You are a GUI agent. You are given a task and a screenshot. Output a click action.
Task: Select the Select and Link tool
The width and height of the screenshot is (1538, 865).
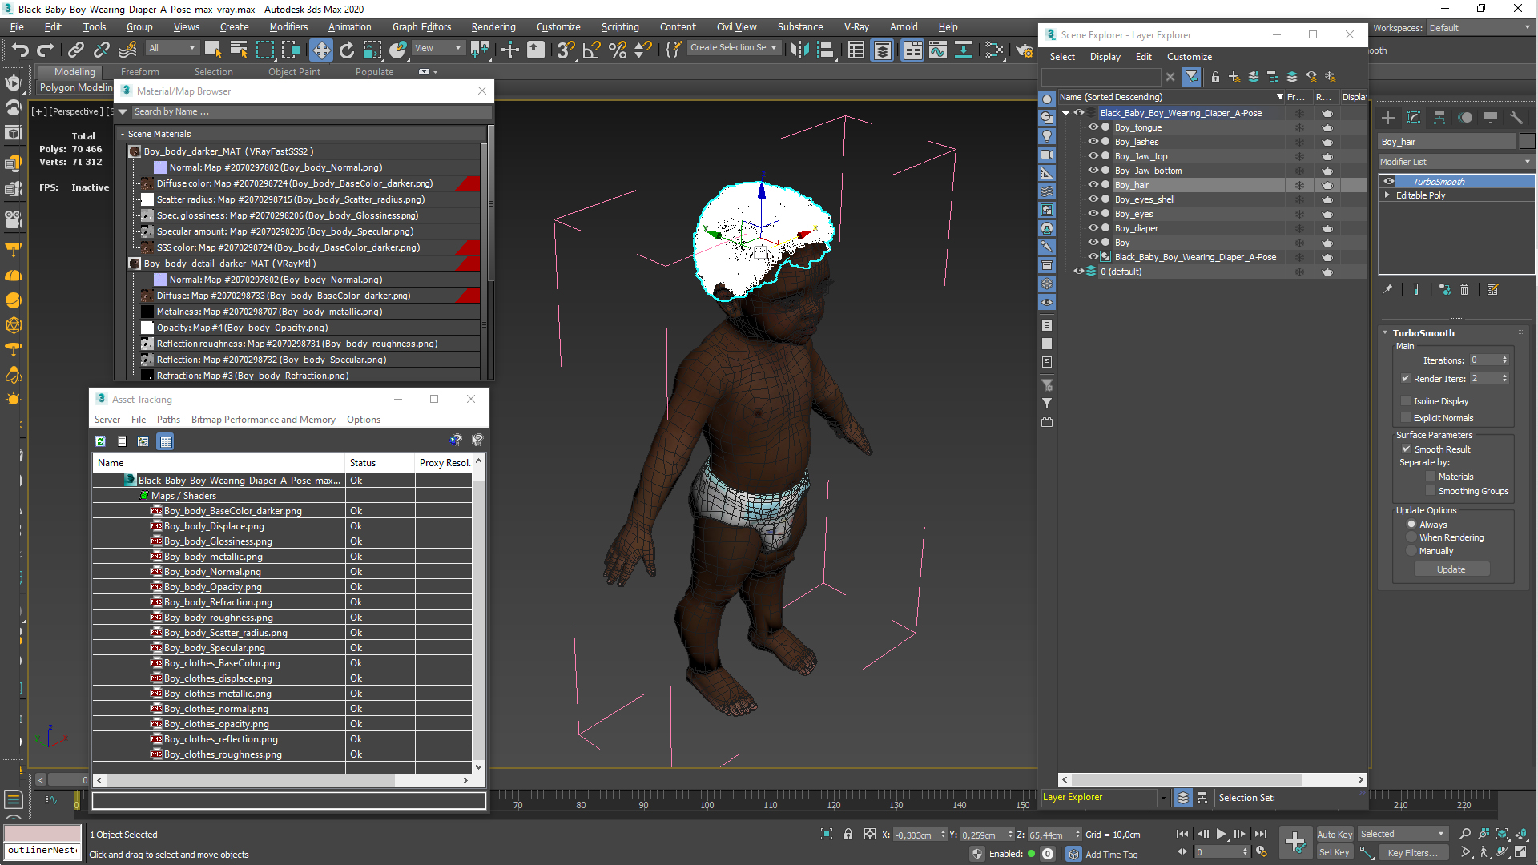point(76,50)
